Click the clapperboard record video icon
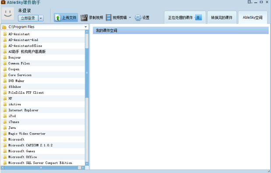 coord(84,17)
